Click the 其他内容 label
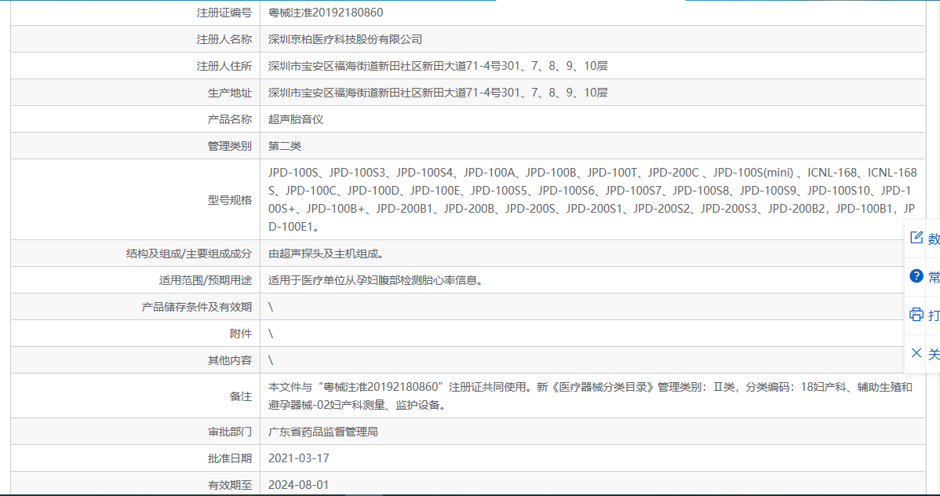940x496 pixels. point(230,360)
